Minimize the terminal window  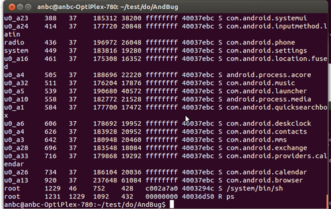(x=20, y=7)
